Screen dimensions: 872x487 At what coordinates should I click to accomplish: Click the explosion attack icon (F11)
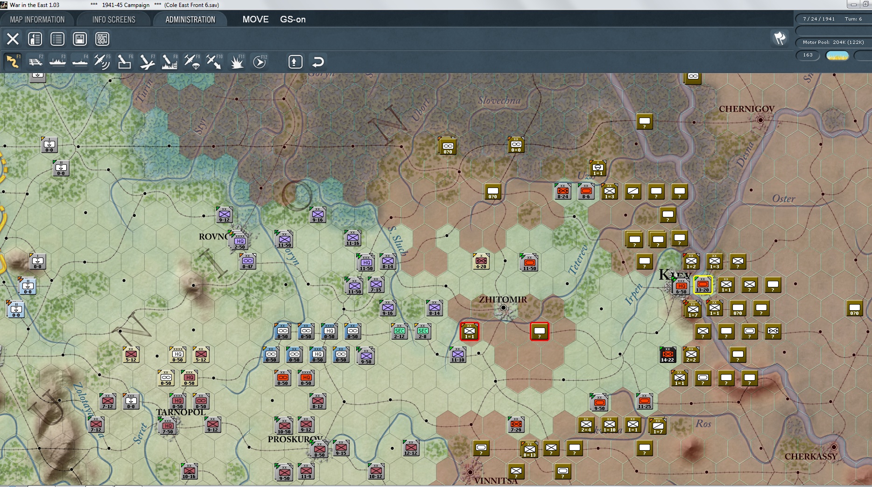(237, 62)
